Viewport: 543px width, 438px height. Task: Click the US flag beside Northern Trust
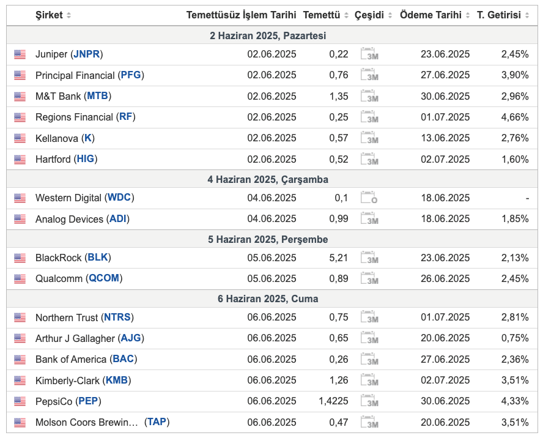tap(20, 317)
